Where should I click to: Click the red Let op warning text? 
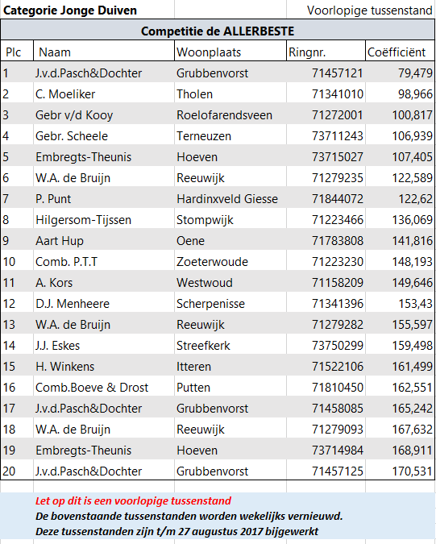click(x=133, y=500)
